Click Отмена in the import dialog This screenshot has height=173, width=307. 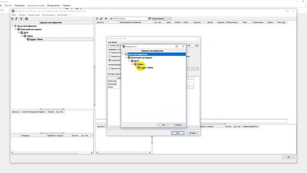coord(192,133)
